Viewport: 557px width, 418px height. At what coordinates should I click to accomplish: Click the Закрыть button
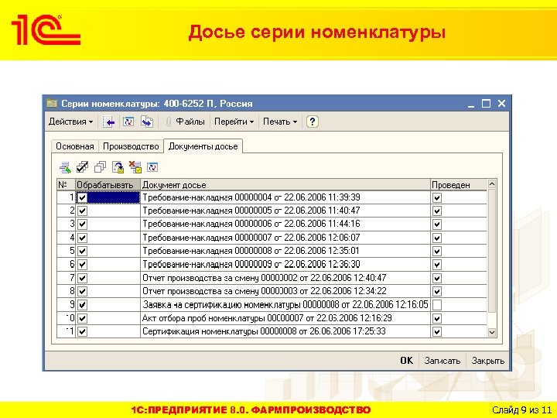[x=487, y=361]
